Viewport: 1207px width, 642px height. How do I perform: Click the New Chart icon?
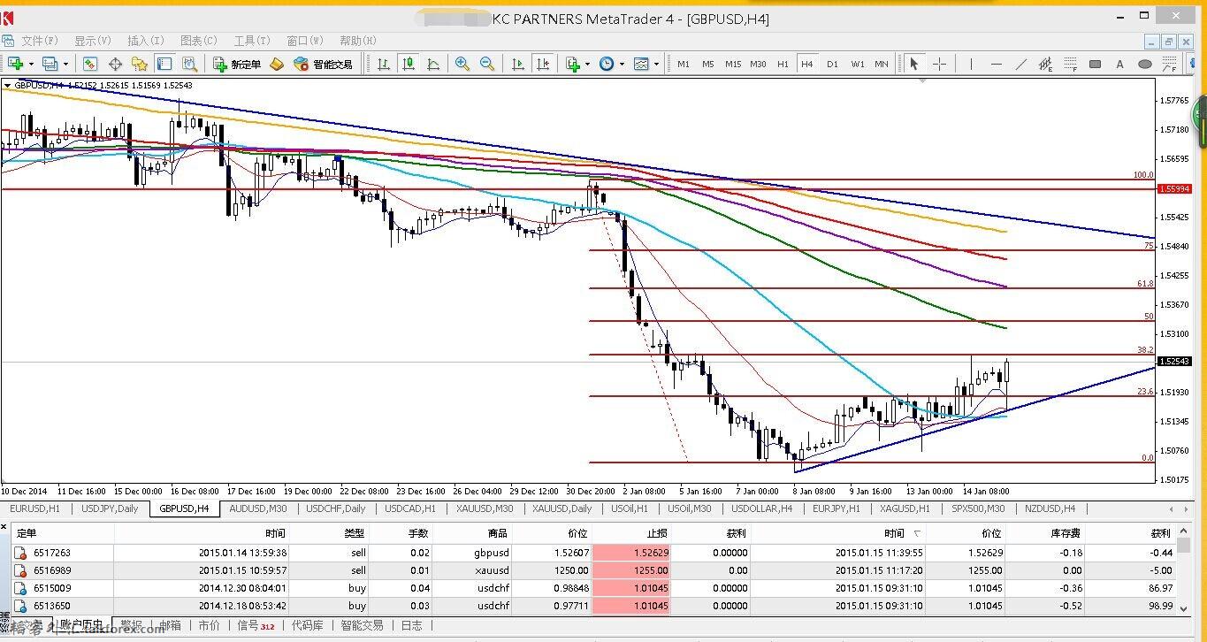(14, 64)
